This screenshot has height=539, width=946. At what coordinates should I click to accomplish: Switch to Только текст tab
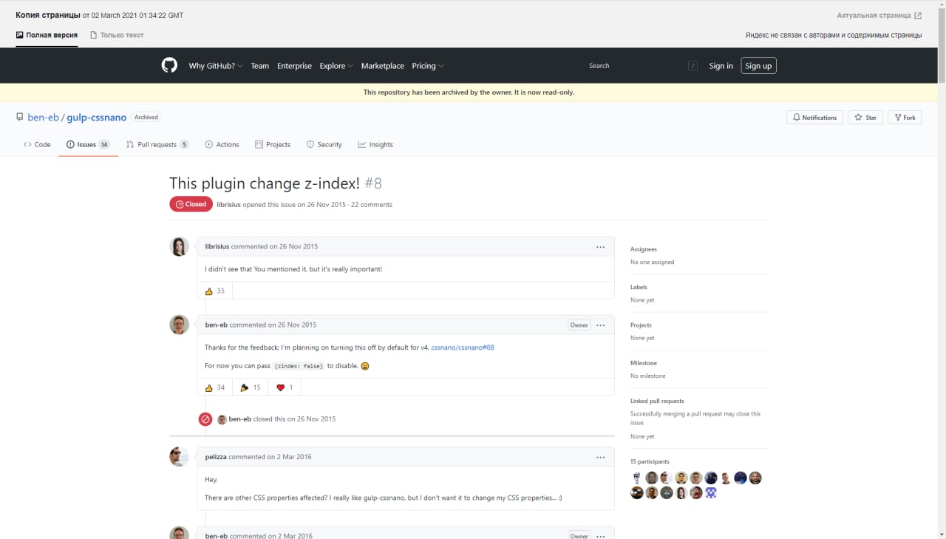(x=117, y=35)
